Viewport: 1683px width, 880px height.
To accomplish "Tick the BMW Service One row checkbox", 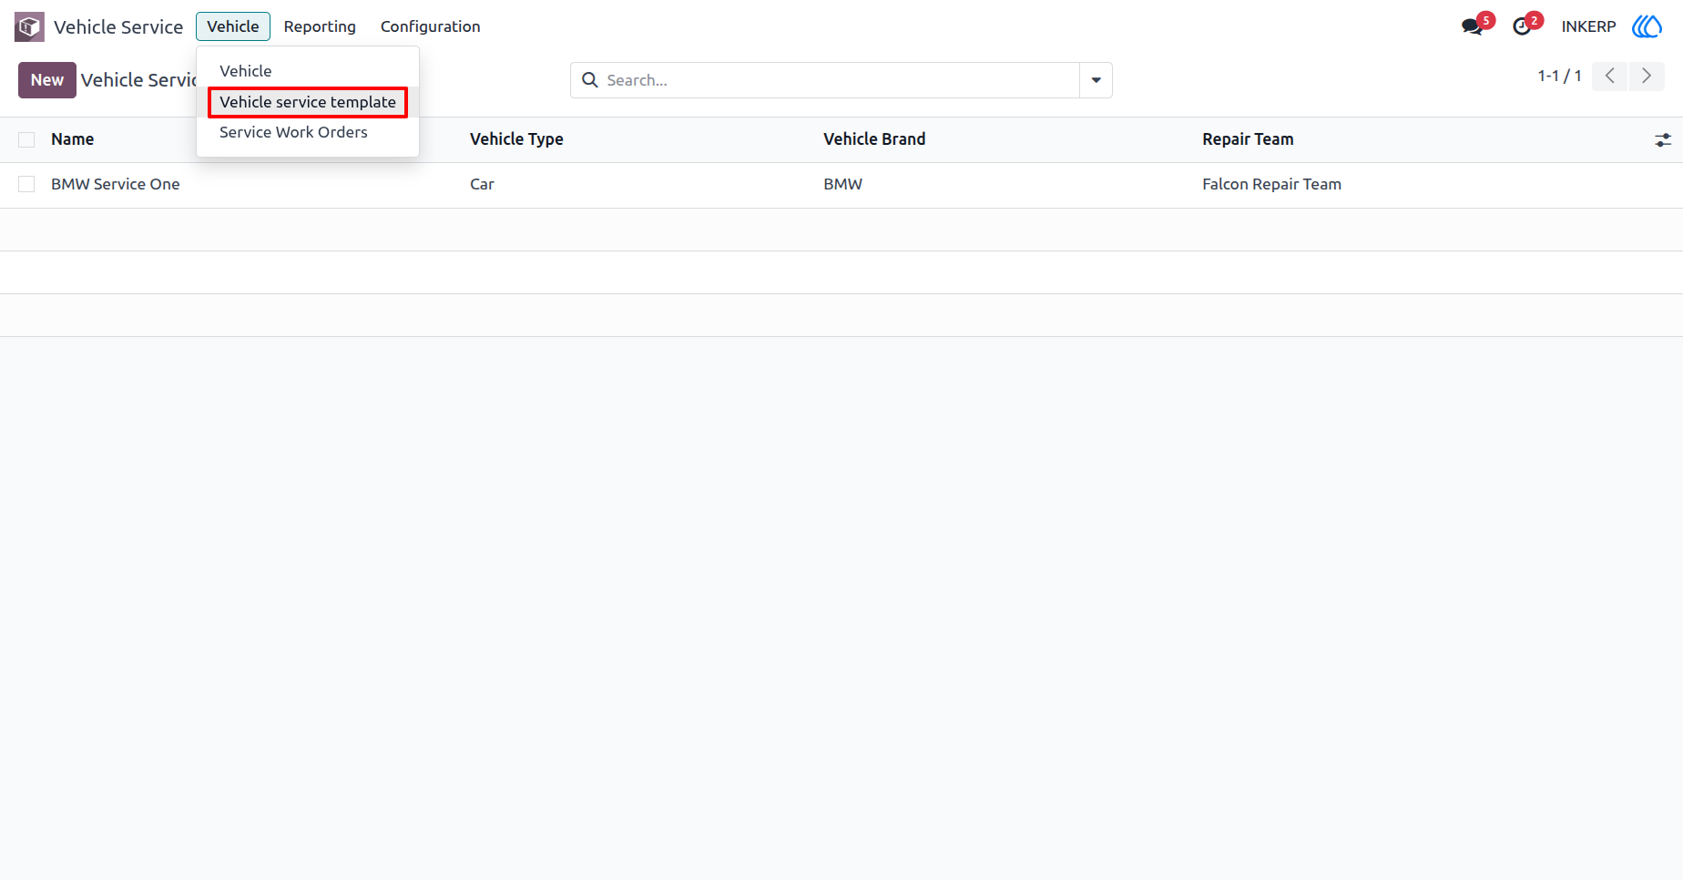I will tap(26, 184).
